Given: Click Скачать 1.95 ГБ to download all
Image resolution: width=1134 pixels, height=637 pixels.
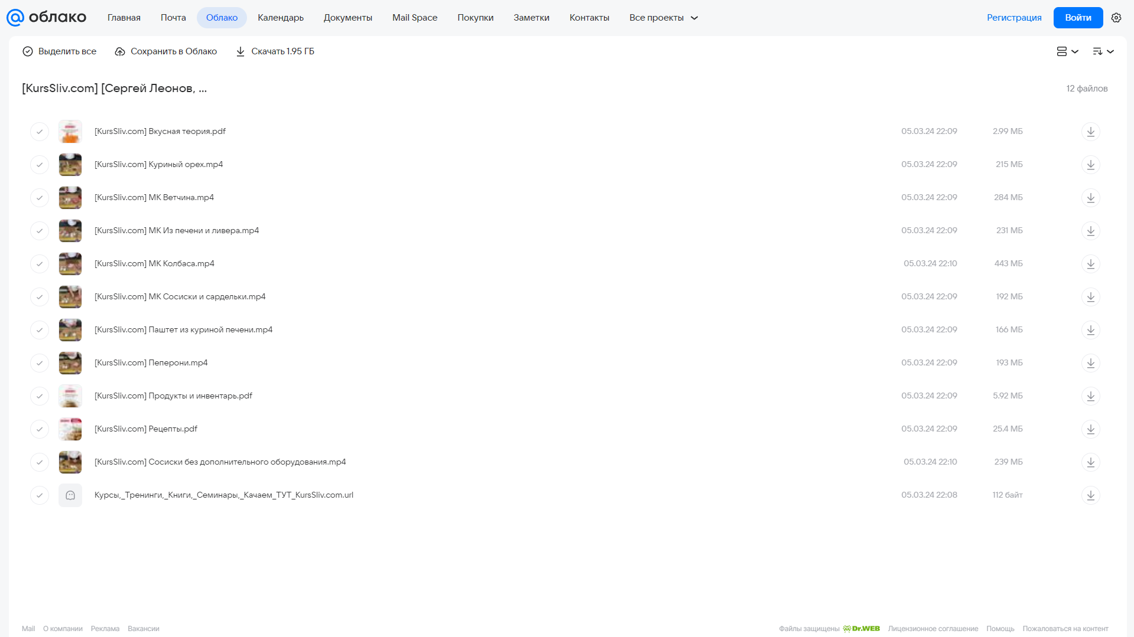Looking at the screenshot, I should (x=275, y=51).
